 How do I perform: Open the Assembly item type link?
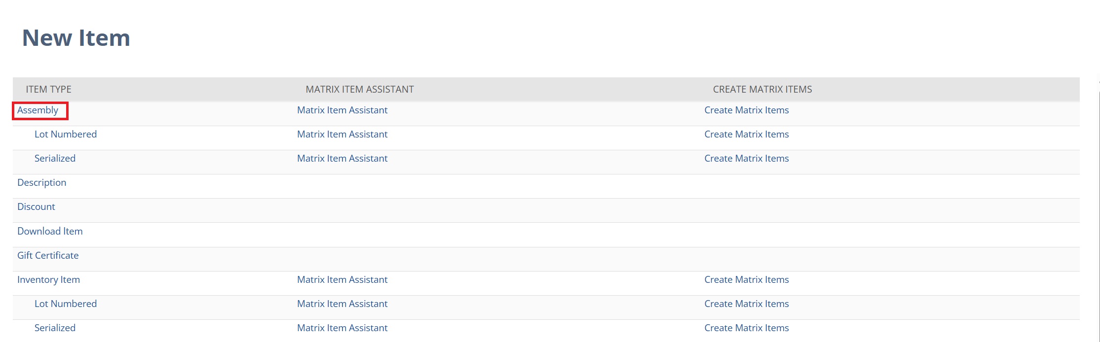pos(38,110)
